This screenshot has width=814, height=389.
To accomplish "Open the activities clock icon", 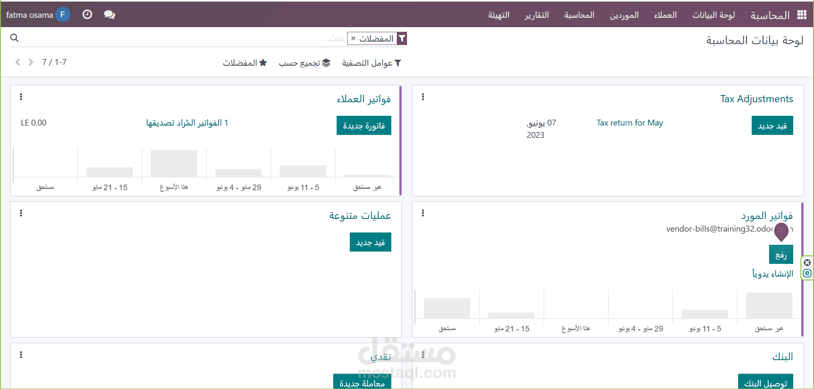I will (87, 14).
